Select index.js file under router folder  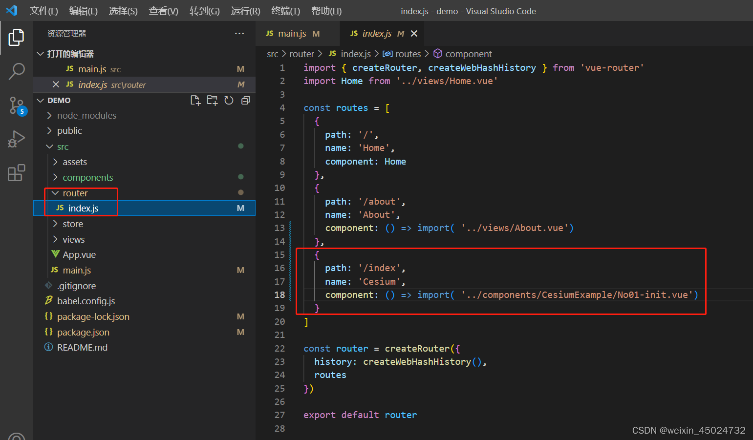144,208
